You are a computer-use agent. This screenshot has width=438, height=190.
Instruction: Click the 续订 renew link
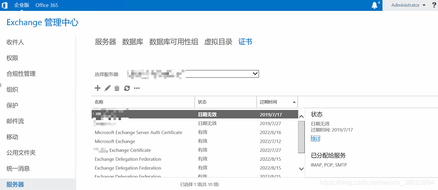316,139
